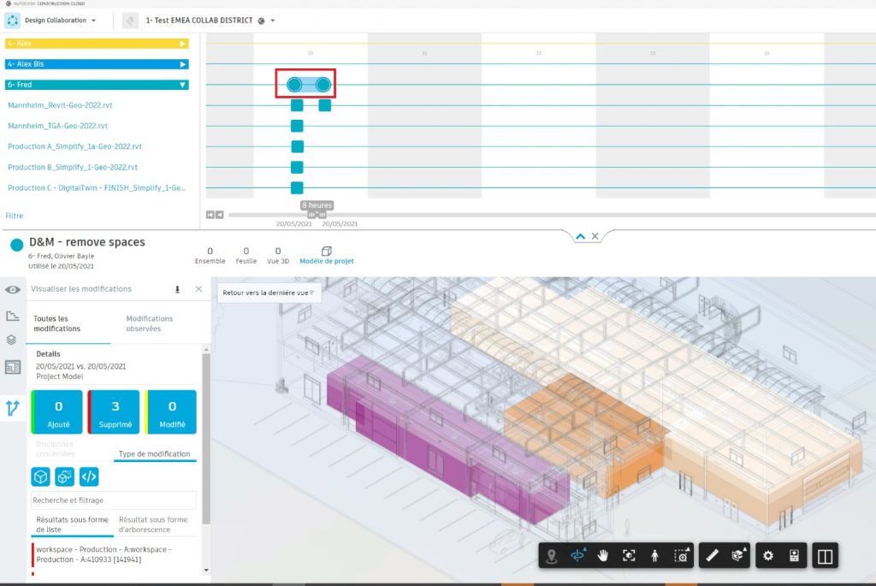Select the Pan hand tool
The width and height of the screenshot is (876, 586).
603,556
